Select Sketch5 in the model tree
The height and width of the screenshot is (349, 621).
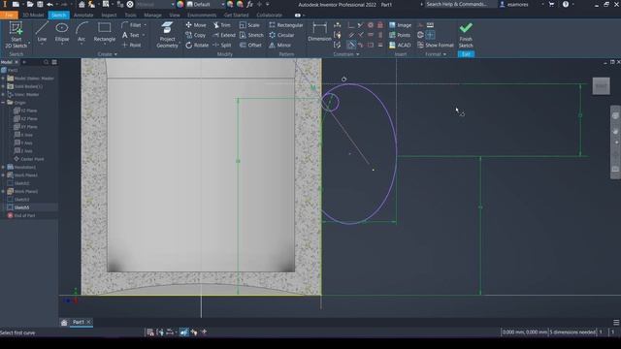pos(21,207)
